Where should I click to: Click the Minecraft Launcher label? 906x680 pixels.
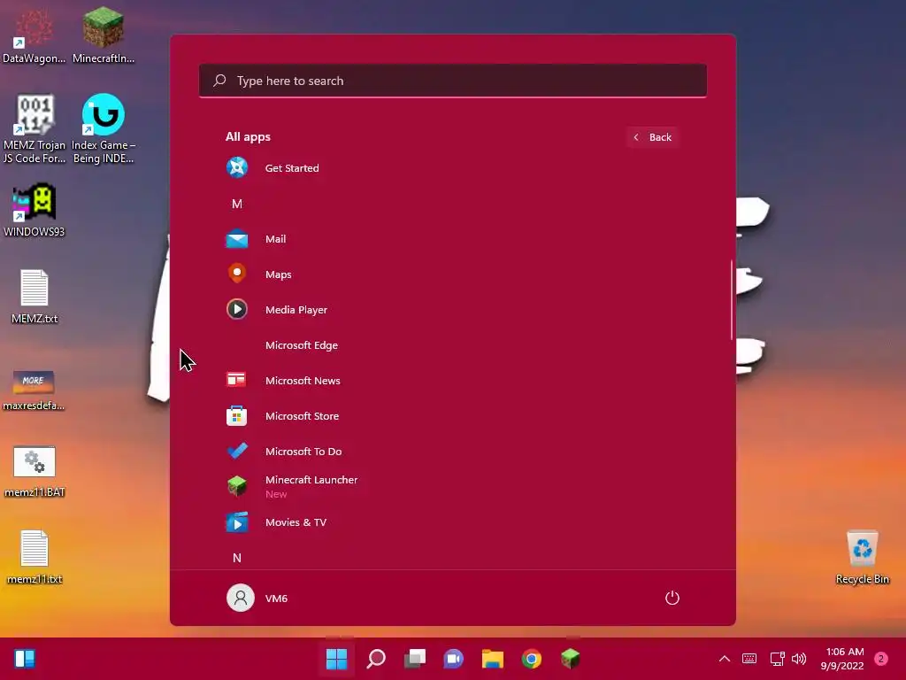tap(311, 479)
